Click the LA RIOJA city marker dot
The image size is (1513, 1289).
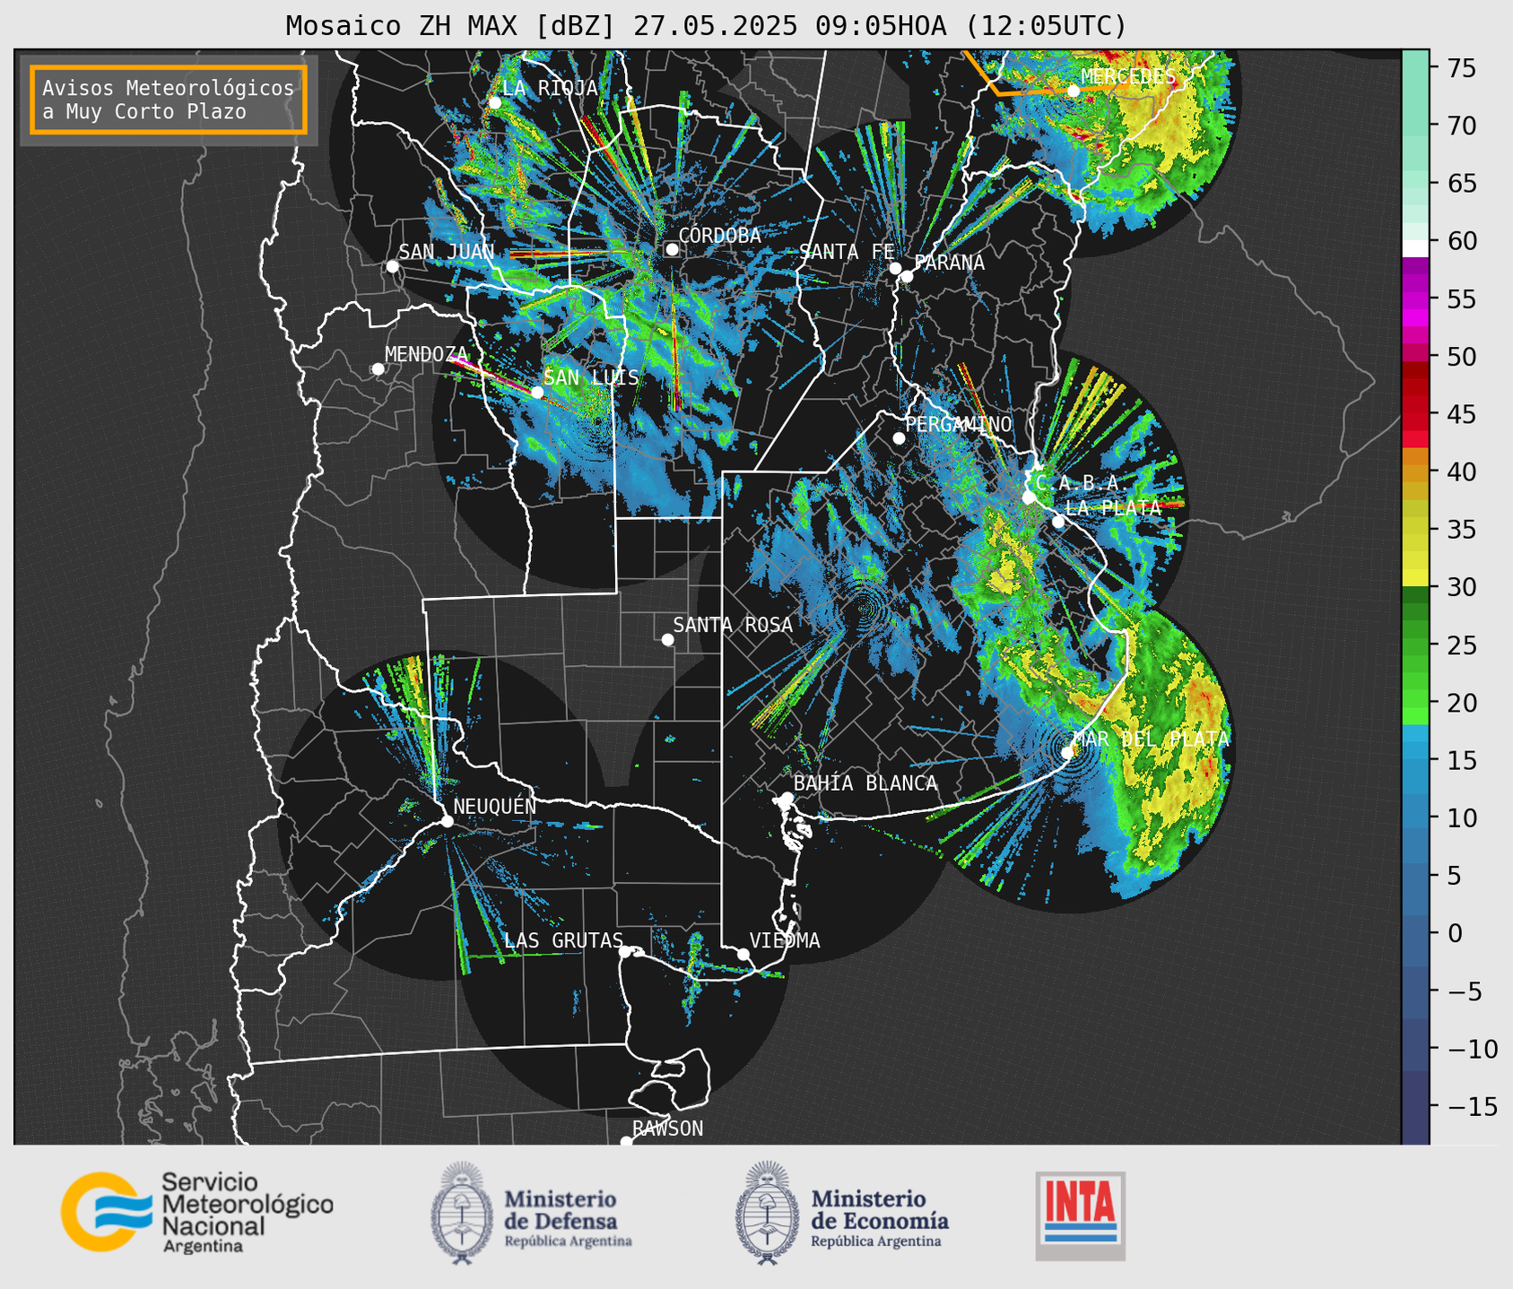pos(495,103)
